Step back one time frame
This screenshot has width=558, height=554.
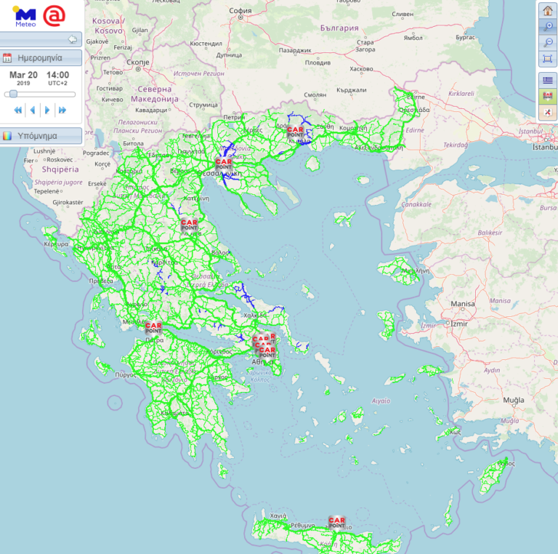coord(33,110)
